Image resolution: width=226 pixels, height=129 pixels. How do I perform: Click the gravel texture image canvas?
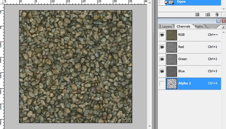76,67
